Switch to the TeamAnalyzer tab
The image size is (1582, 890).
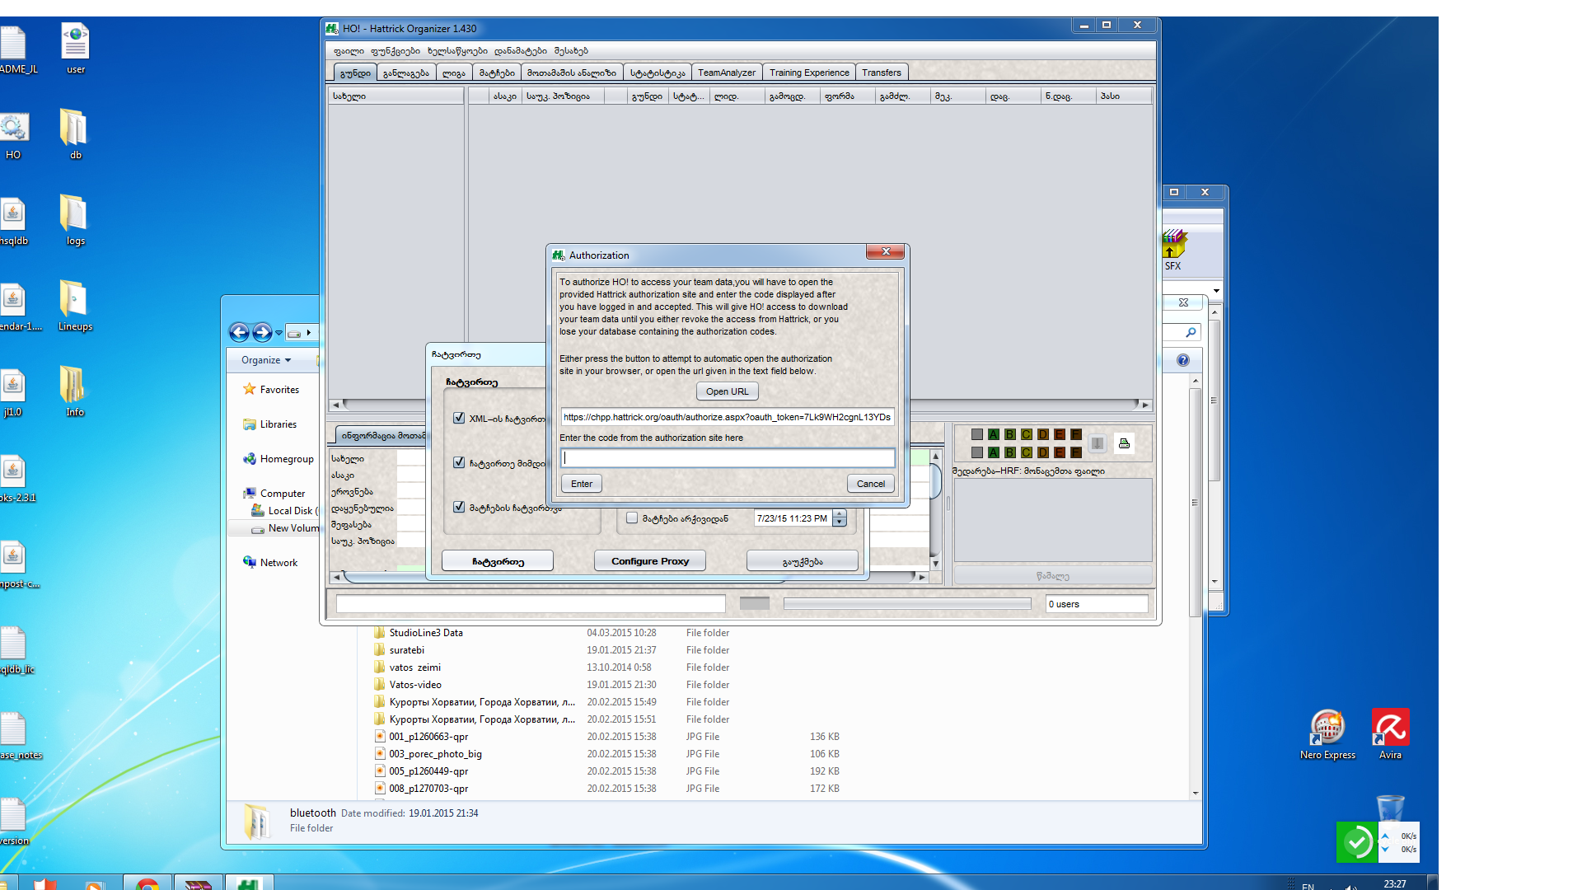pos(726,73)
